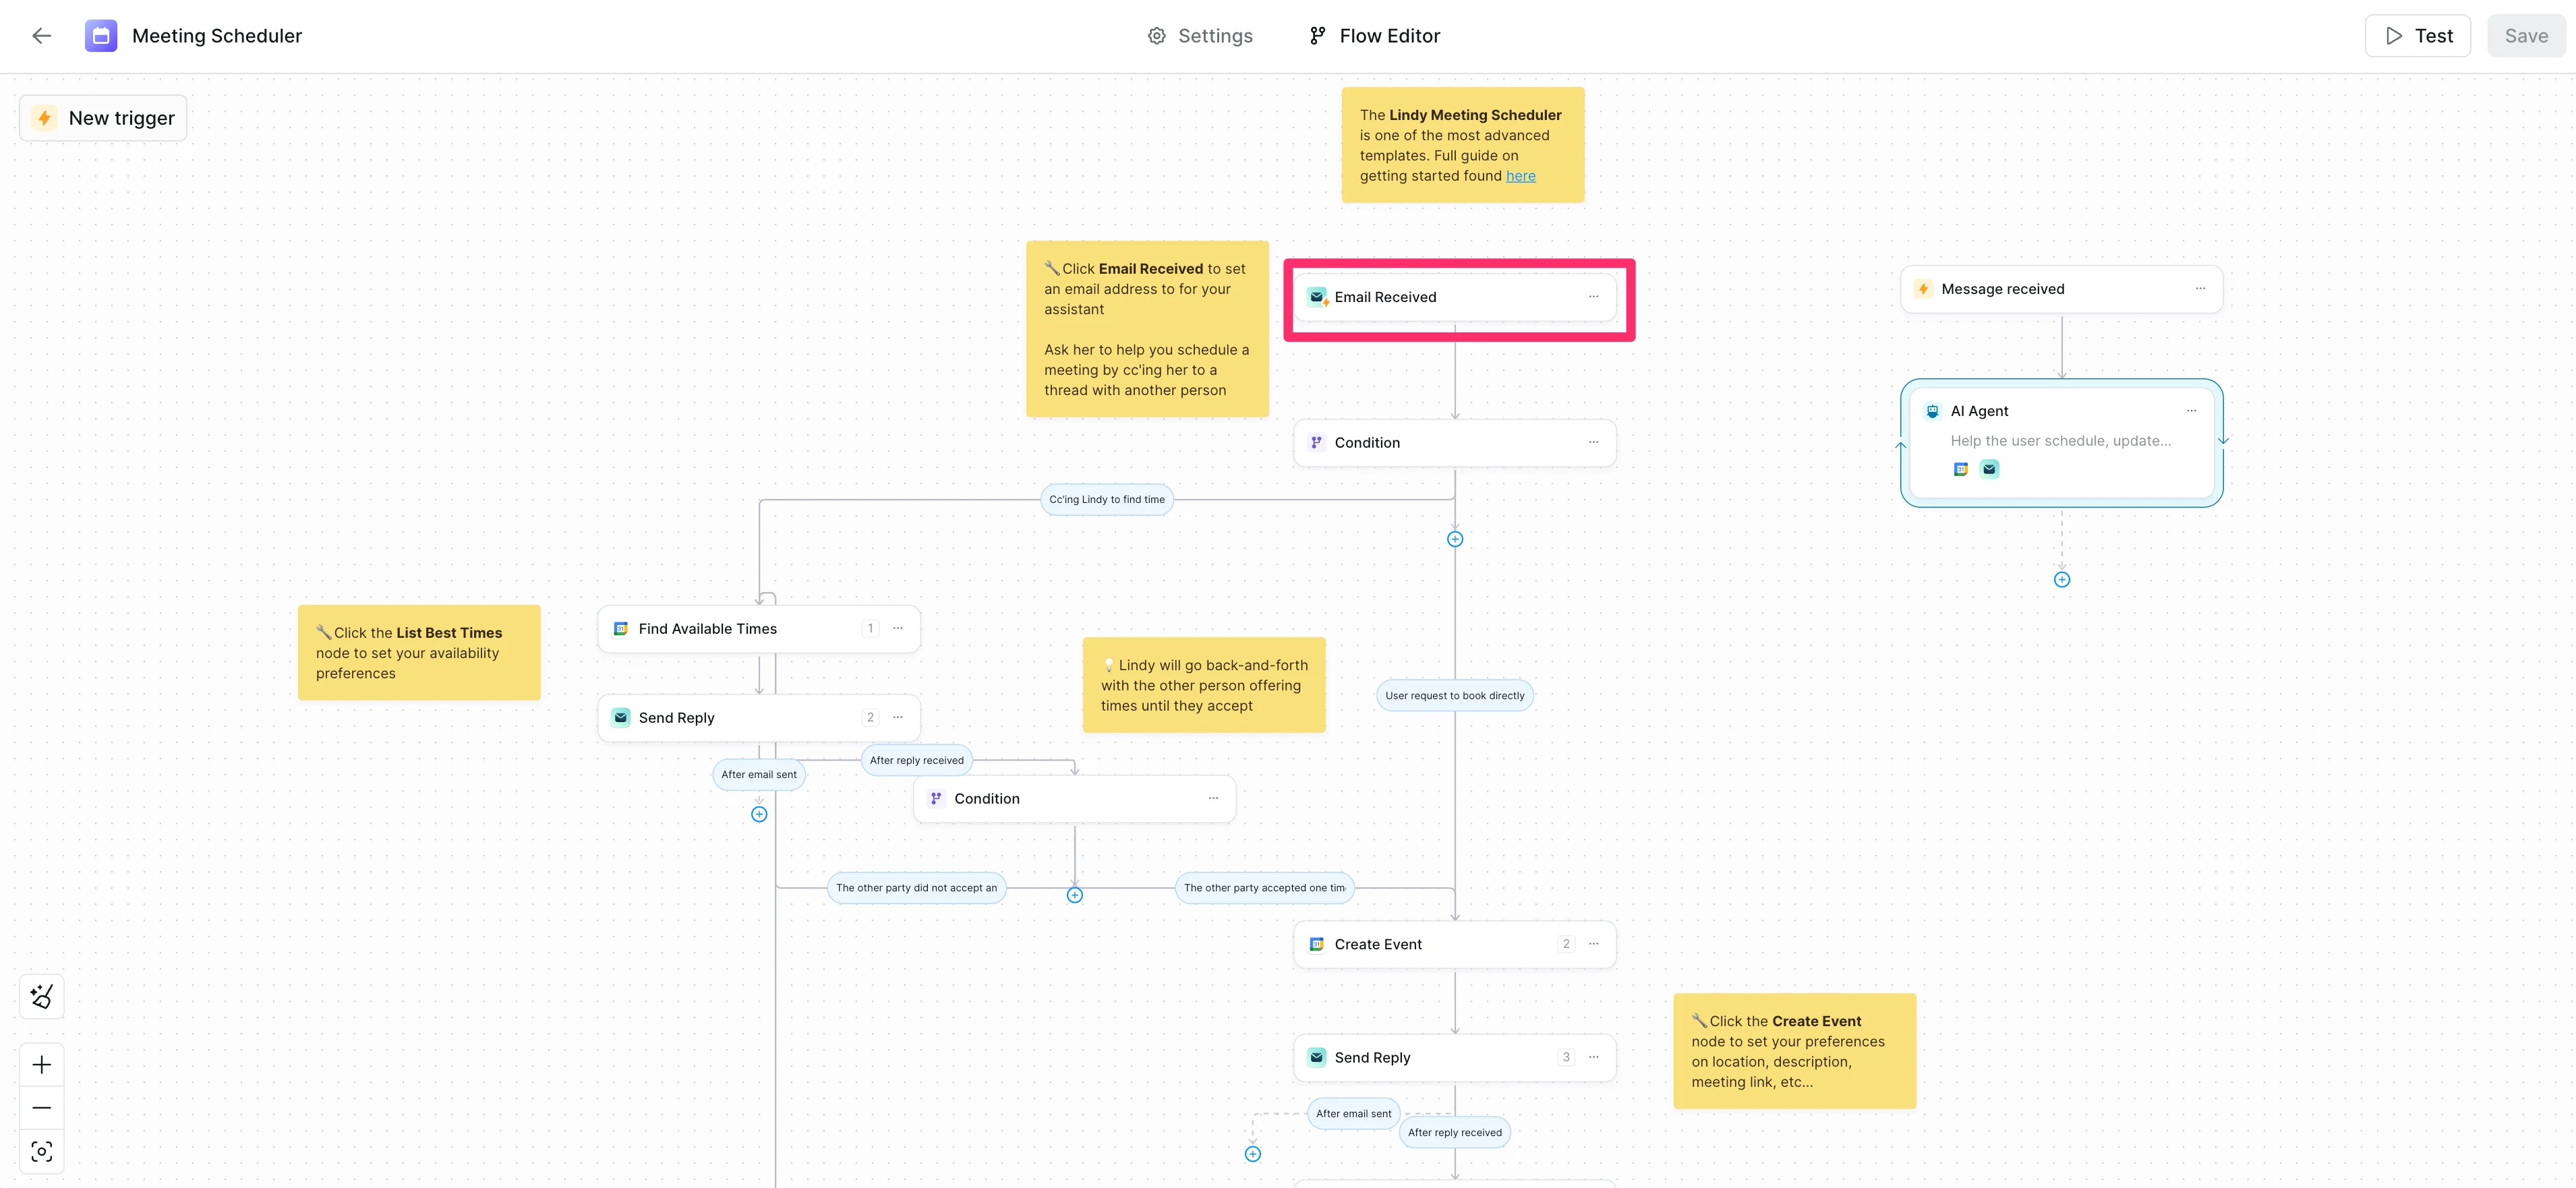The height and width of the screenshot is (1188, 2576).
Task: Click the auto-arrange magic broom icon
Action: click(41, 996)
